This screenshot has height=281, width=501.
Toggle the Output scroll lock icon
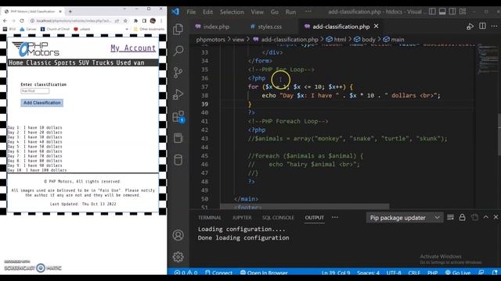[x=462, y=217]
